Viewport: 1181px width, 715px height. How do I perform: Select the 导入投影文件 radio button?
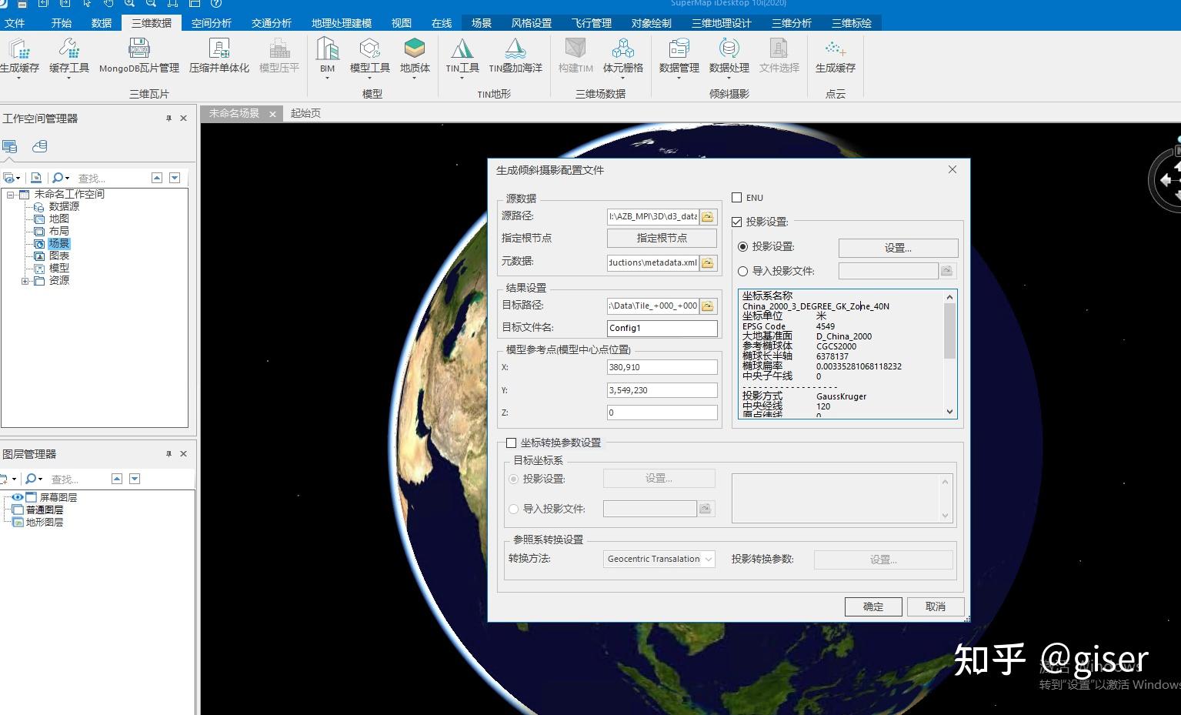click(x=743, y=271)
